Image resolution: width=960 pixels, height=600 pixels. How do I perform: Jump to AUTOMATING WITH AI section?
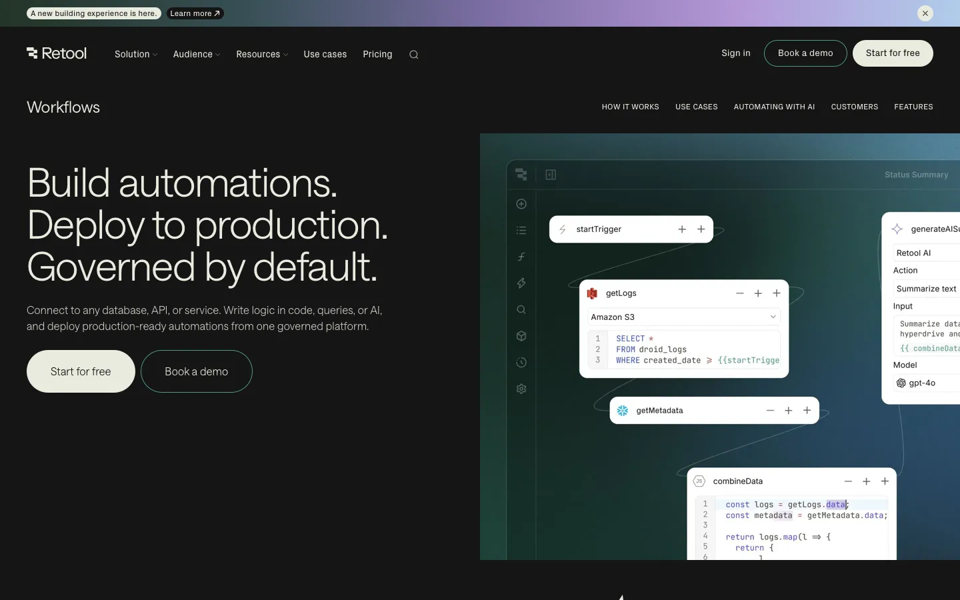(775, 107)
